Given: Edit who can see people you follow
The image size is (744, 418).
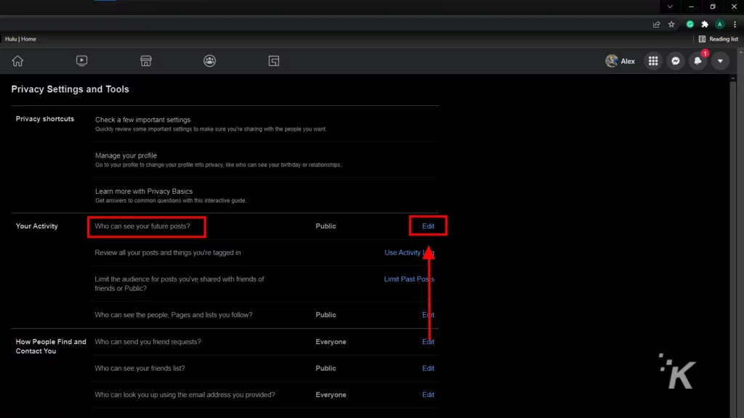Looking at the screenshot, I should (428, 315).
